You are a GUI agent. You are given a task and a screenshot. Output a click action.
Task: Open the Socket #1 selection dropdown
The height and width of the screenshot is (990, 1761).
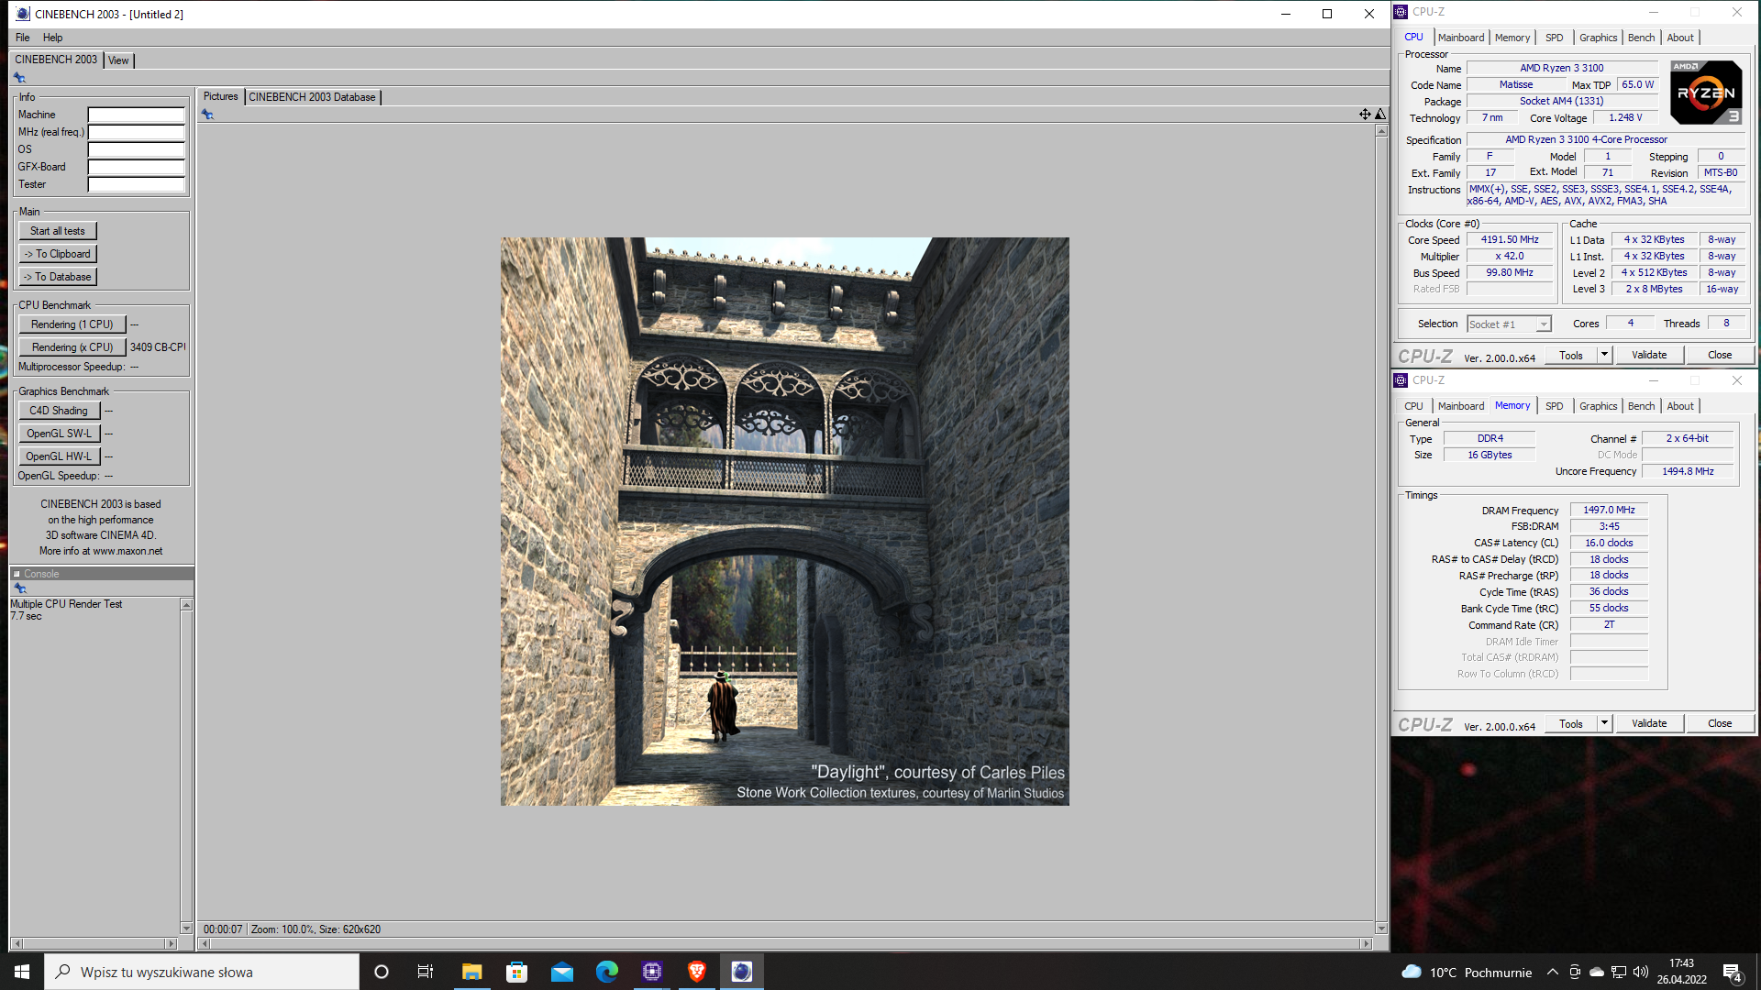(x=1509, y=324)
